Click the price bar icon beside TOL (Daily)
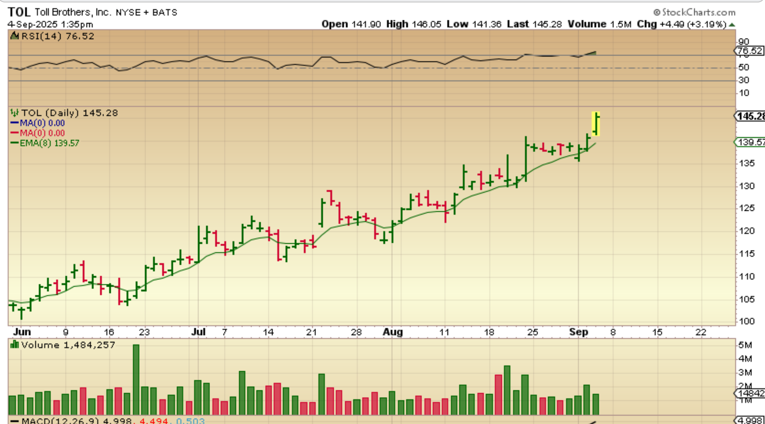The height and width of the screenshot is (424, 765). [15, 112]
